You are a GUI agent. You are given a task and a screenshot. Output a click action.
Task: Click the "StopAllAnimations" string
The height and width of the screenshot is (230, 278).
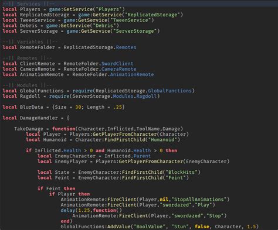199,200
